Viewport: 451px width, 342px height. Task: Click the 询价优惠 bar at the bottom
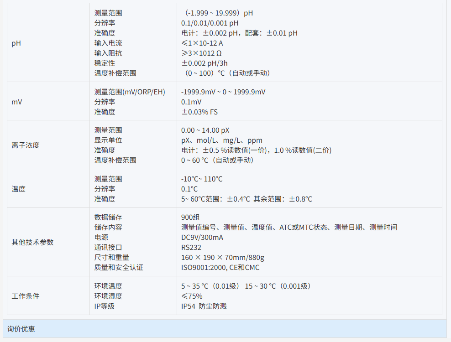click(21, 328)
